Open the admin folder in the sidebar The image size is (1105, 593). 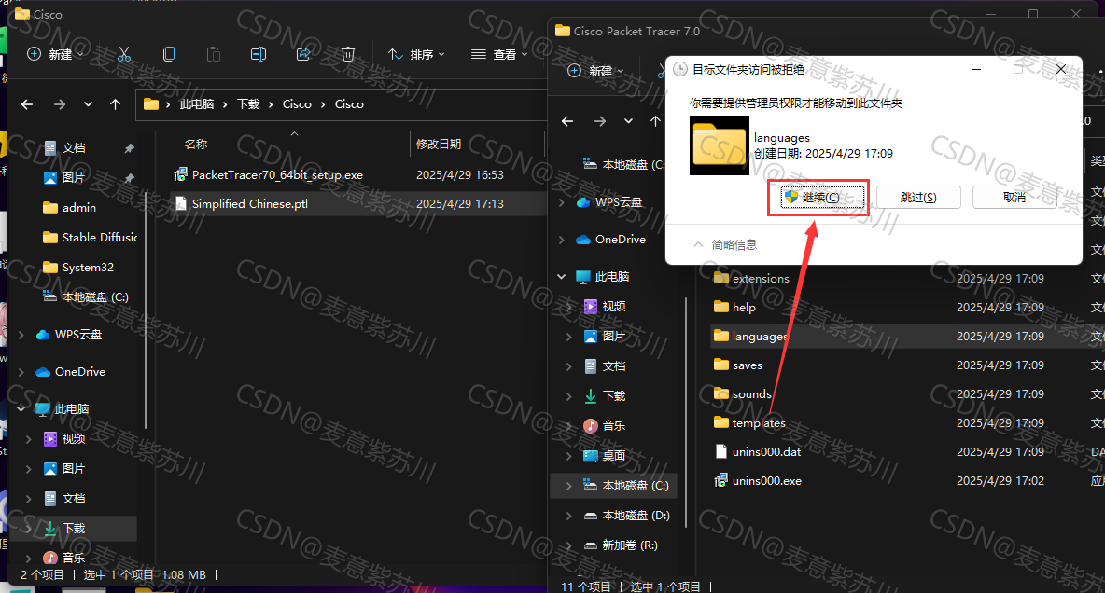[79, 208]
